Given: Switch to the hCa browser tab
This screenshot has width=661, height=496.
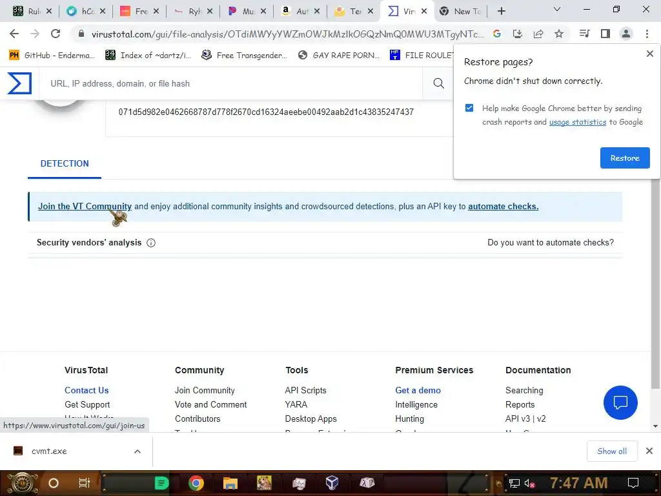Looking at the screenshot, I should 86,12.
